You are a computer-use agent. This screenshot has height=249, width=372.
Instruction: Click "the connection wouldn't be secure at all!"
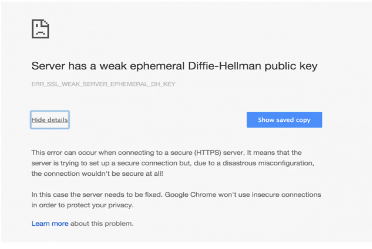click(x=97, y=174)
